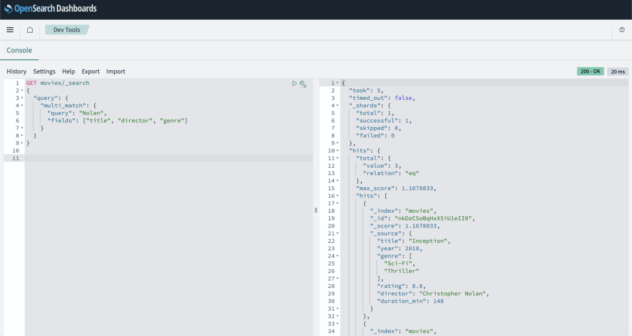Fold the multi_match block on editor line 4

[22, 105]
